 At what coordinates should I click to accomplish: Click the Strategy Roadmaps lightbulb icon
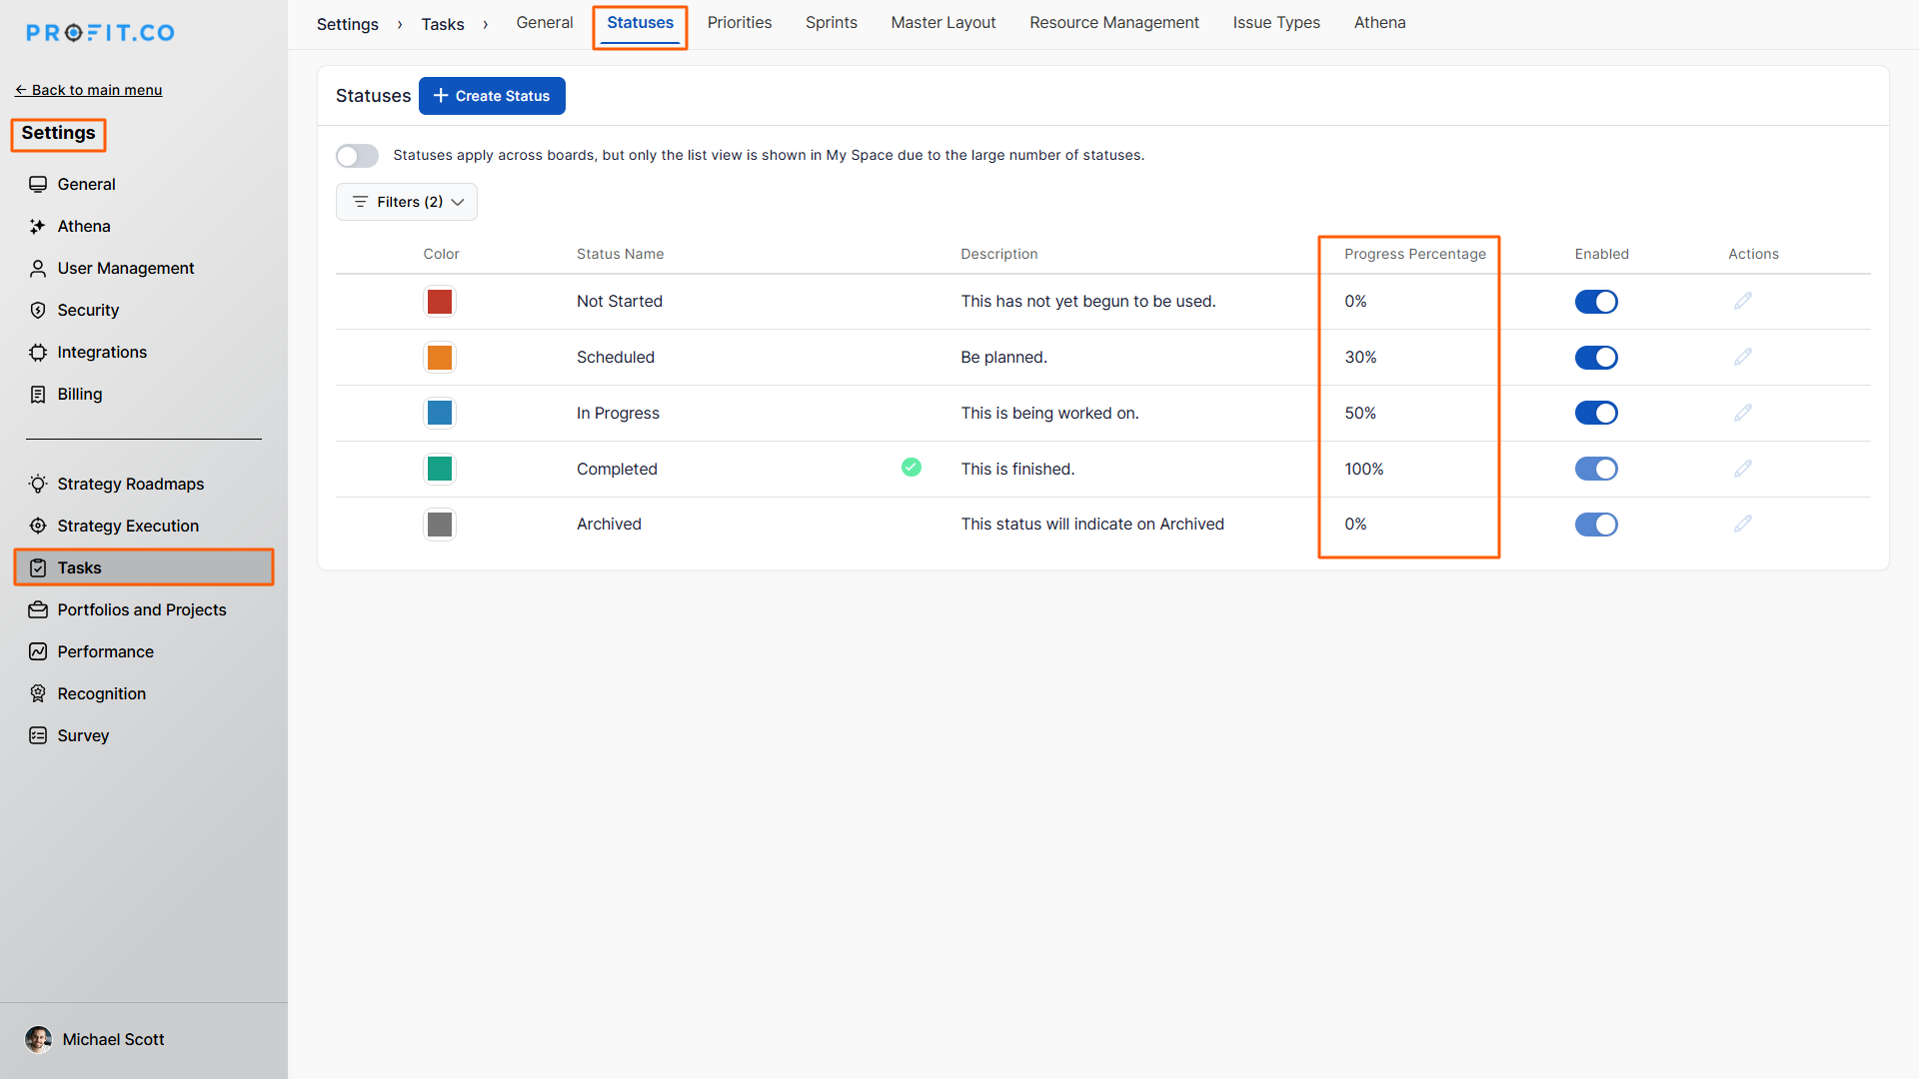click(38, 485)
